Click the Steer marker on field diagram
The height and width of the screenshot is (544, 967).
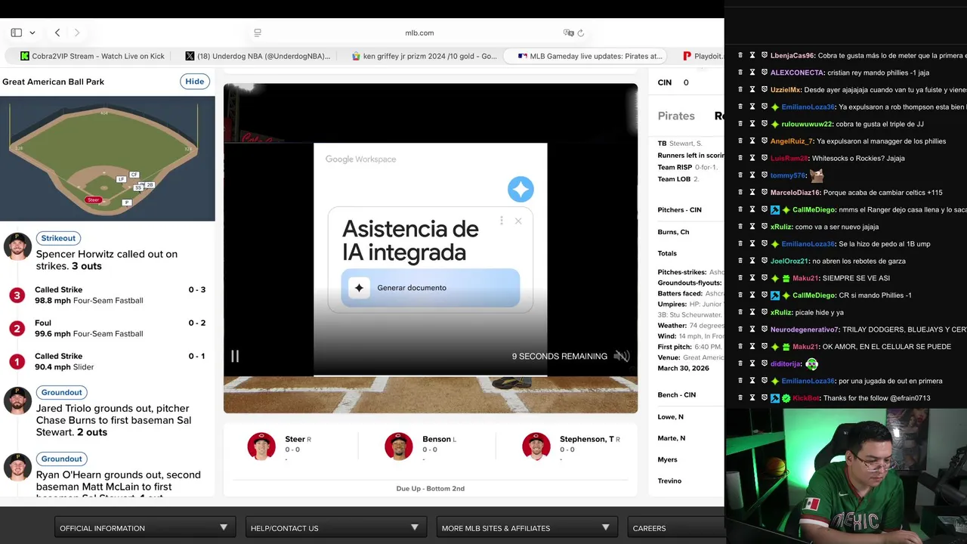coord(93,200)
